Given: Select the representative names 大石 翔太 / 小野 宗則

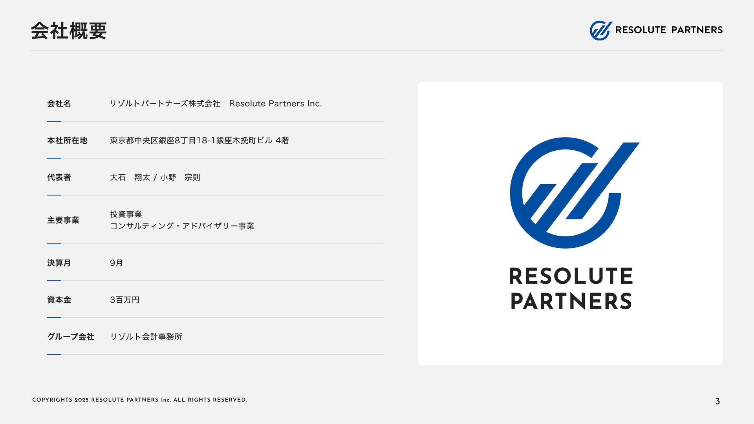Looking at the screenshot, I should pyautogui.click(x=155, y=177).
